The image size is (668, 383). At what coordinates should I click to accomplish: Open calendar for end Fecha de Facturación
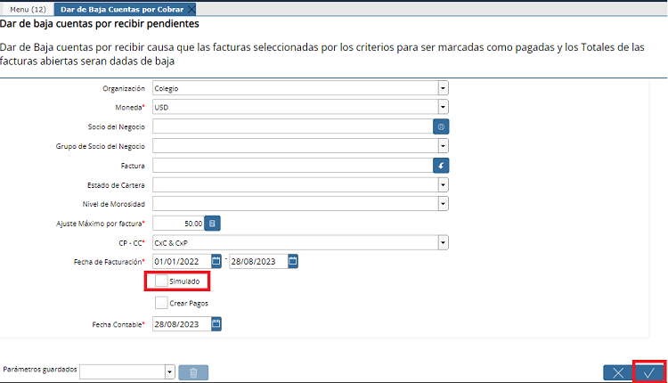pos(292,261)
